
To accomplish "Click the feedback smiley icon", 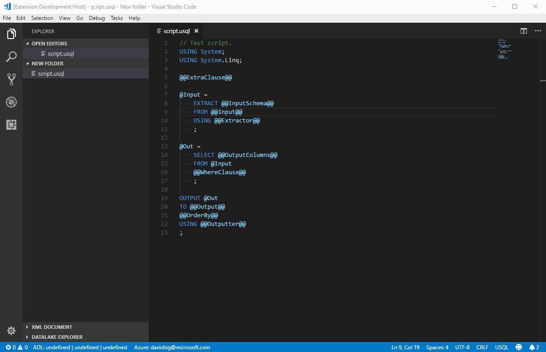I will [x=519, y=347].
